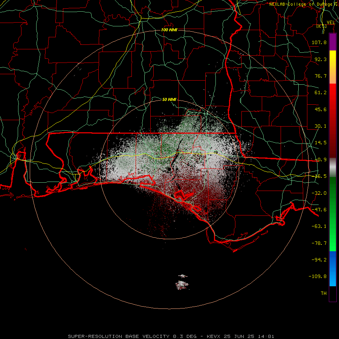This screenshot has width=339, height=339.
Task: Click the -63.1 velocity scale value
Action: point(319,226)
